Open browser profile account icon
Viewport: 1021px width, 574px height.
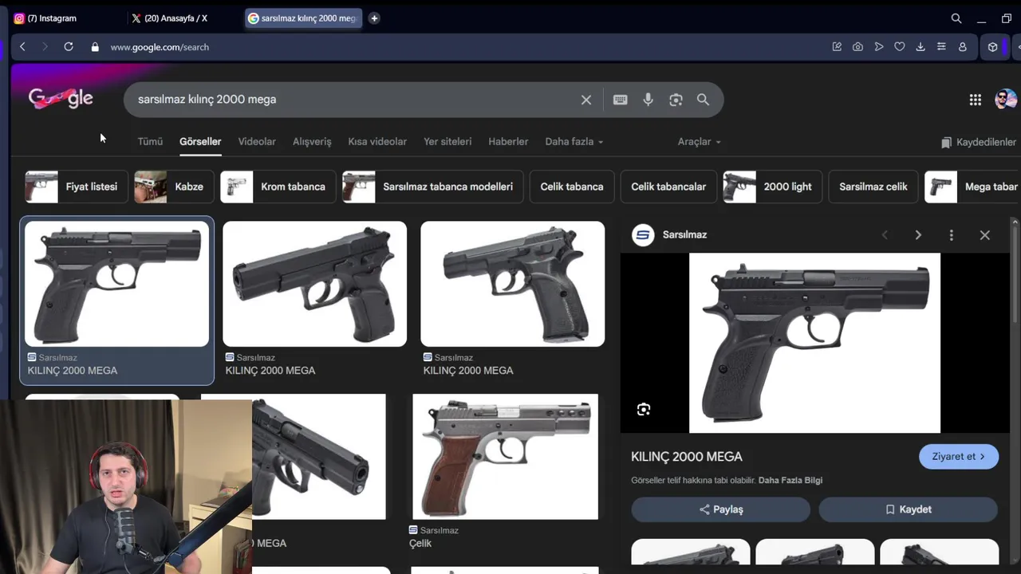tap(963, 47)
